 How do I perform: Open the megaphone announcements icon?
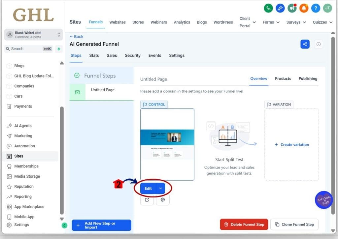click(292, 8)
